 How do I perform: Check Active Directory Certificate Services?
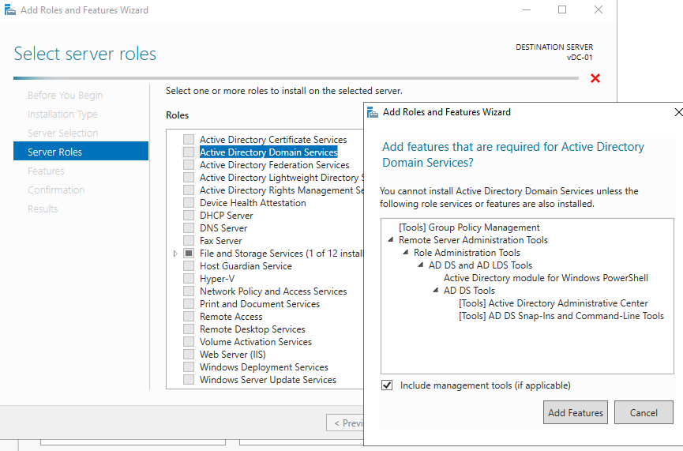(x=189, y=140)
